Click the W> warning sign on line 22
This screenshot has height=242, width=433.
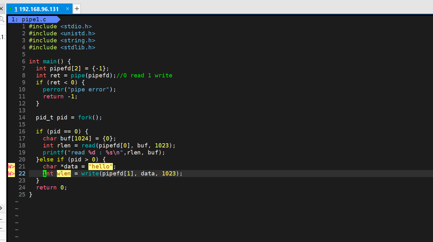coord(11,174)
